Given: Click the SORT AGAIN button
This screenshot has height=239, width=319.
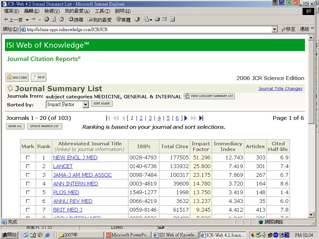Looking at the screenshot, I should [x=102, y=104].
